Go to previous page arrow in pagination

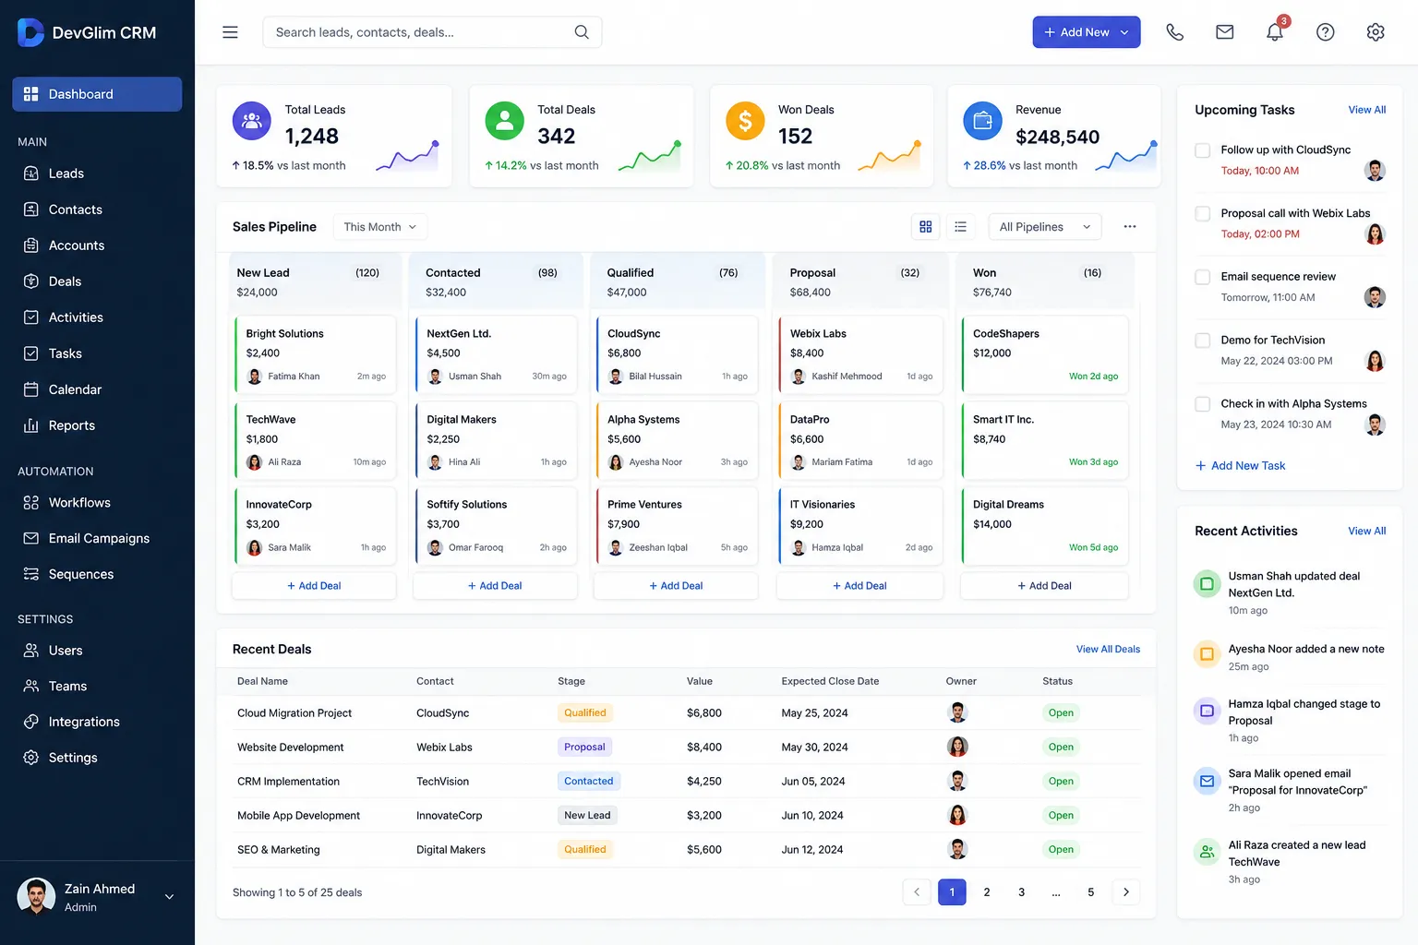917,892
